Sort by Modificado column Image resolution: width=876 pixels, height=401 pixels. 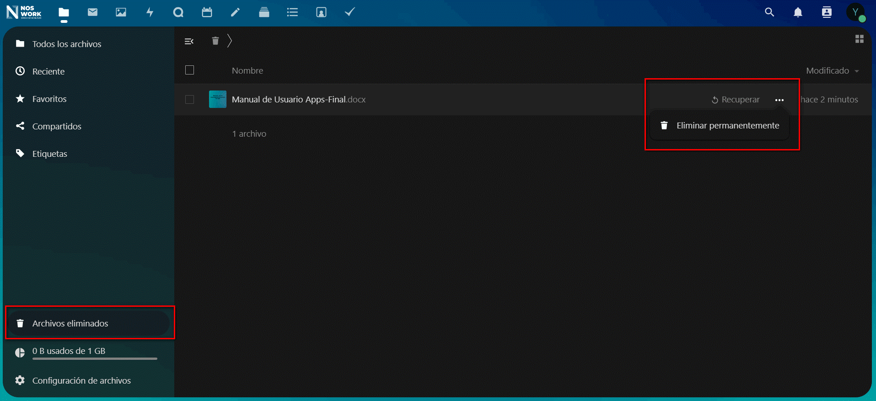pos(832,70)
